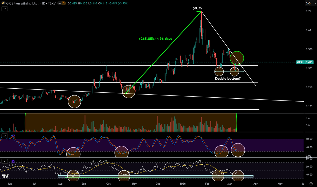Click the TradingView logo
Image resolution: width=317 pixels, height=187 pixels.
(x=5, y=176)
